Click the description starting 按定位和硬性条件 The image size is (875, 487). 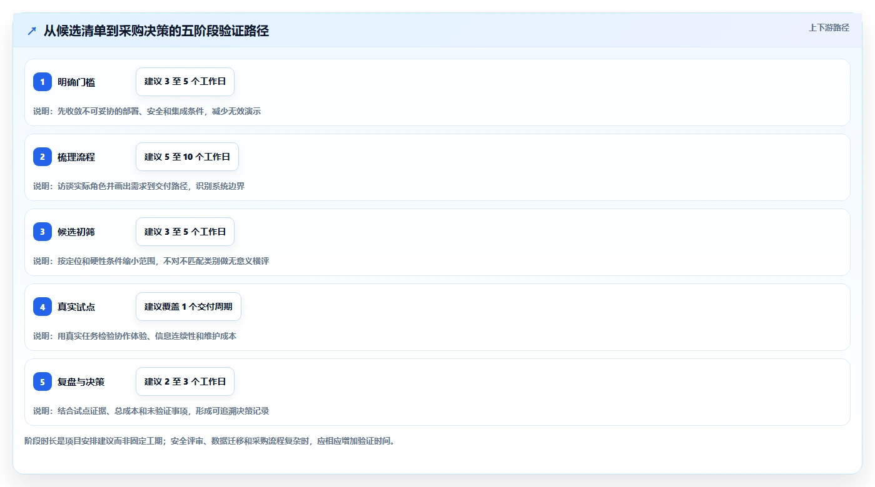(151, 261)
